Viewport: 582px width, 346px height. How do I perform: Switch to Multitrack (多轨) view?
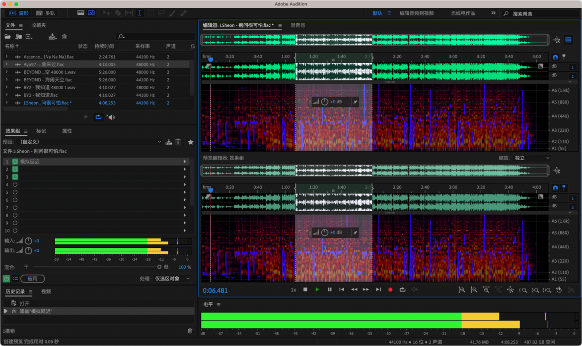point(45,13)
